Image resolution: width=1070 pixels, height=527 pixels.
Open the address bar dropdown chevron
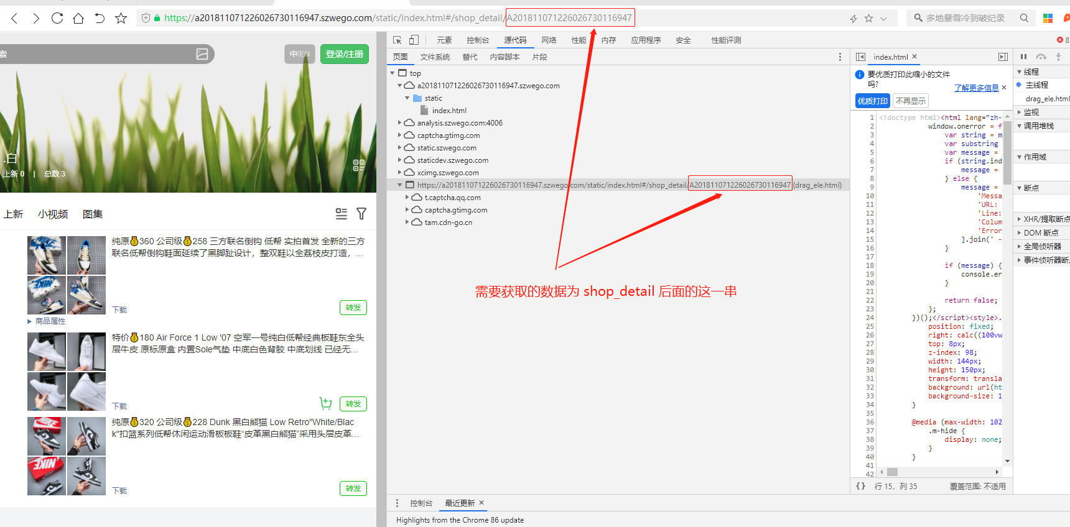883,19
